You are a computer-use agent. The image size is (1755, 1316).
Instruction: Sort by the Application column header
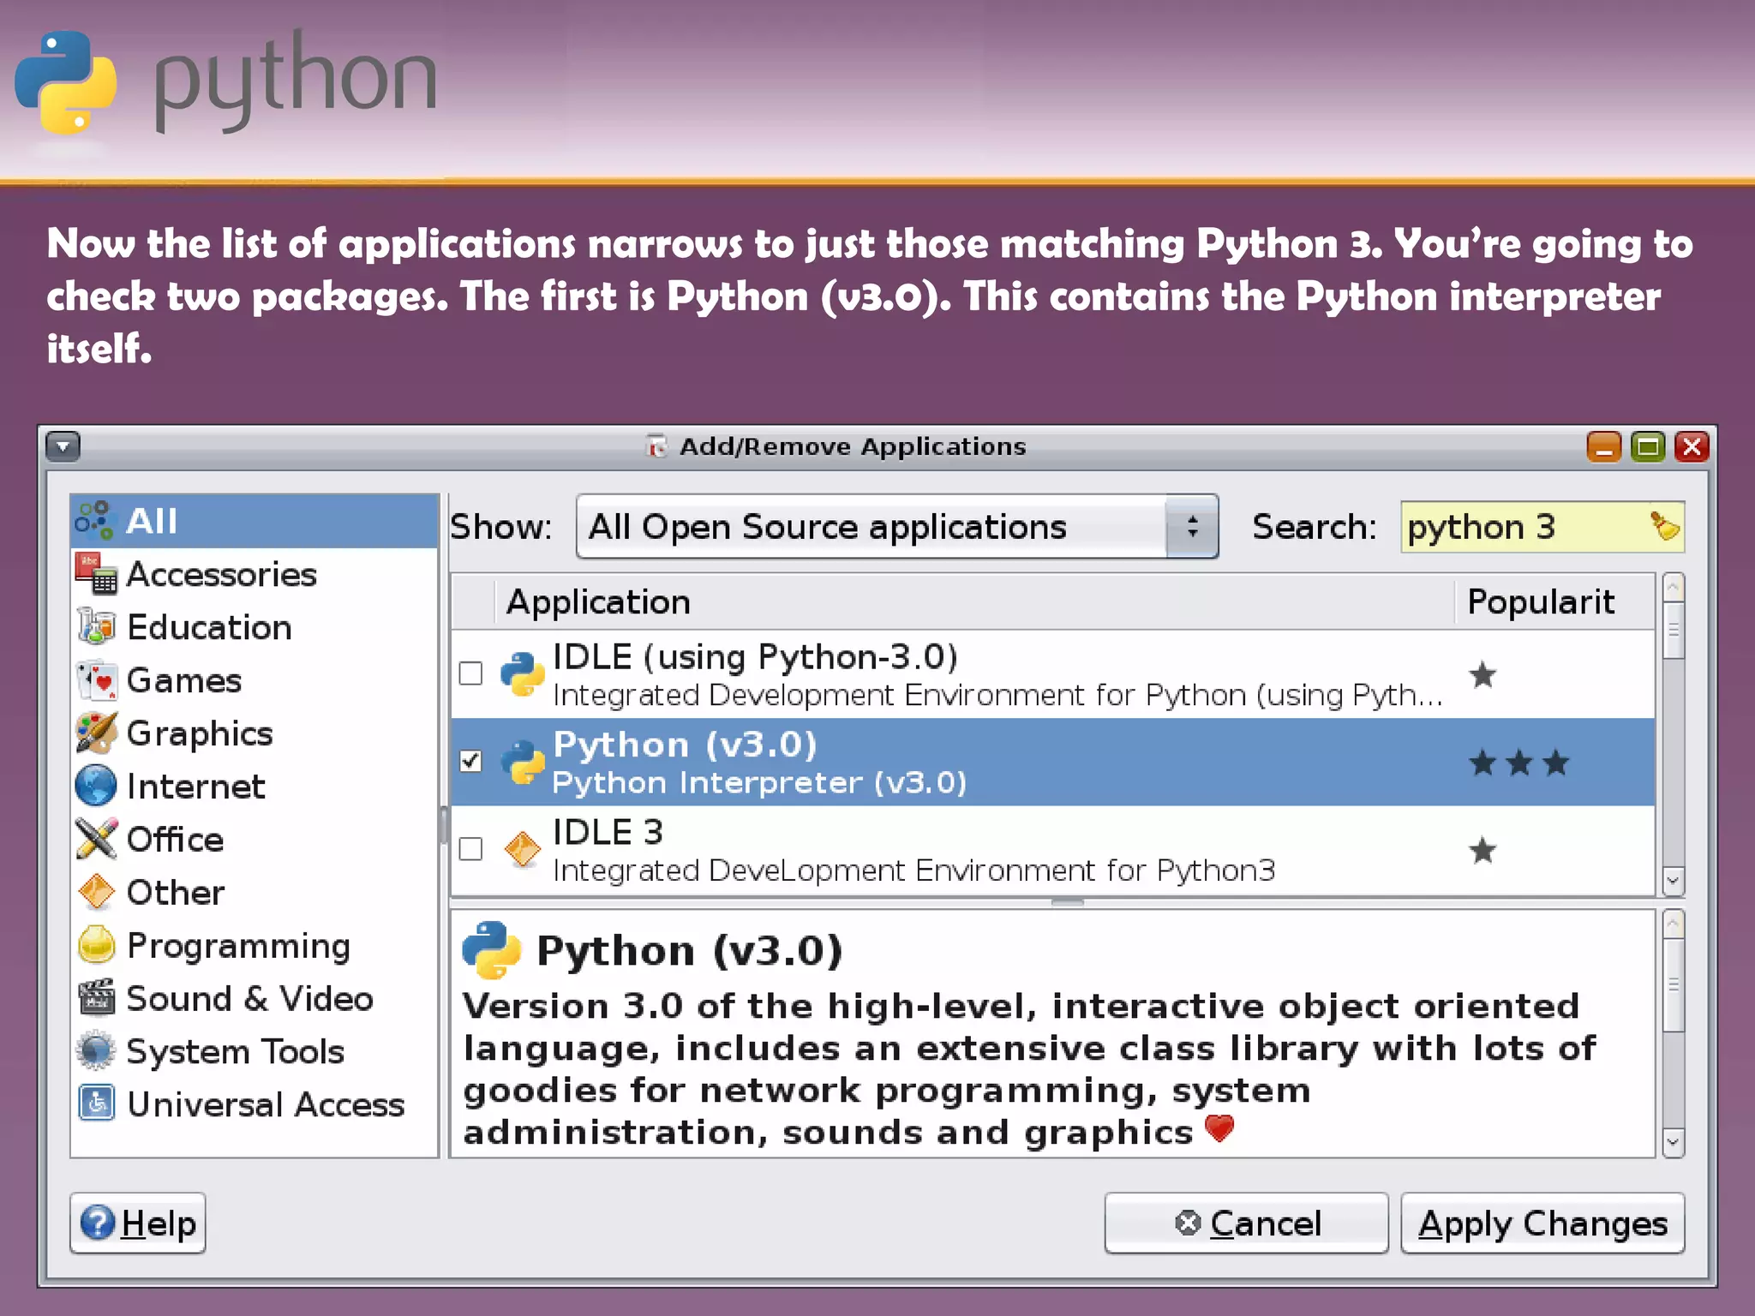pos(974,601)
